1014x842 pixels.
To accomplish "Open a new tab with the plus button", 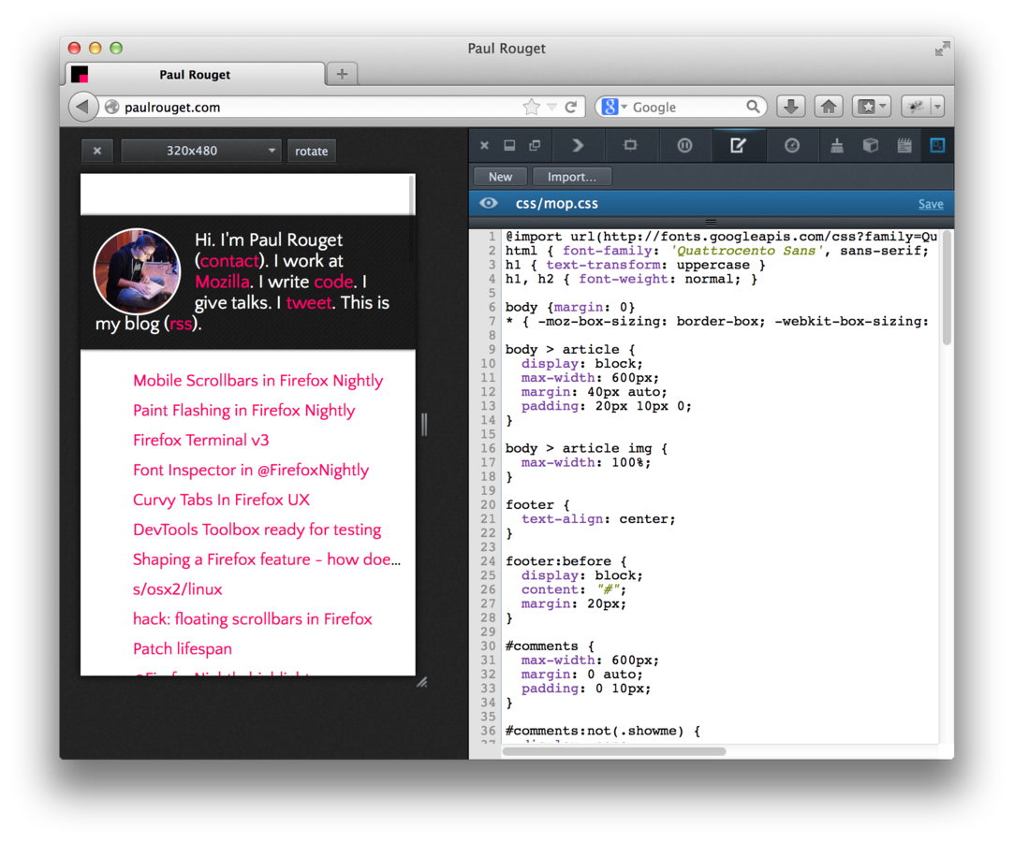I will tap(342, 74).
